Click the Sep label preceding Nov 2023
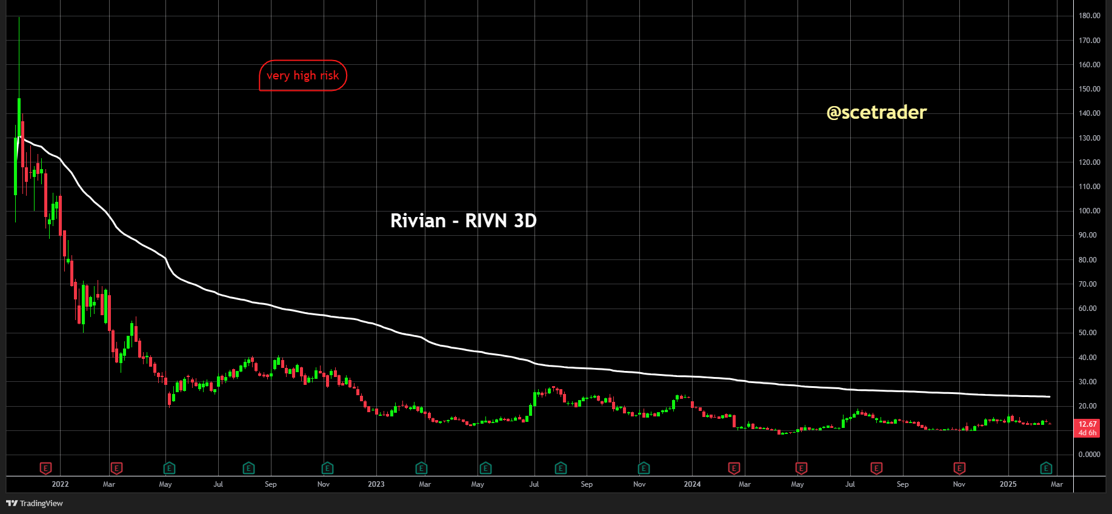This screenshot has height=514, width=1112. (x=587, y=484)
